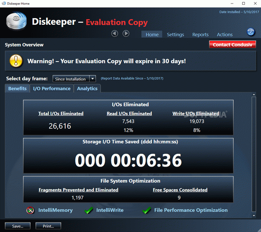Image resolution: width=261 pixels, height=232 pixels.
Task: Click the forward navigation arrow icon
Action: click(126, 33)
